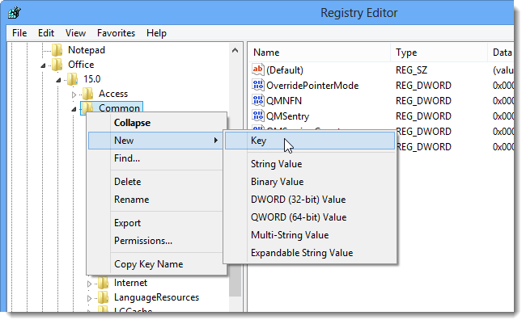Click the (Default) string value icon
This screenshot has height=324, width=526.
tap(257, 69)
